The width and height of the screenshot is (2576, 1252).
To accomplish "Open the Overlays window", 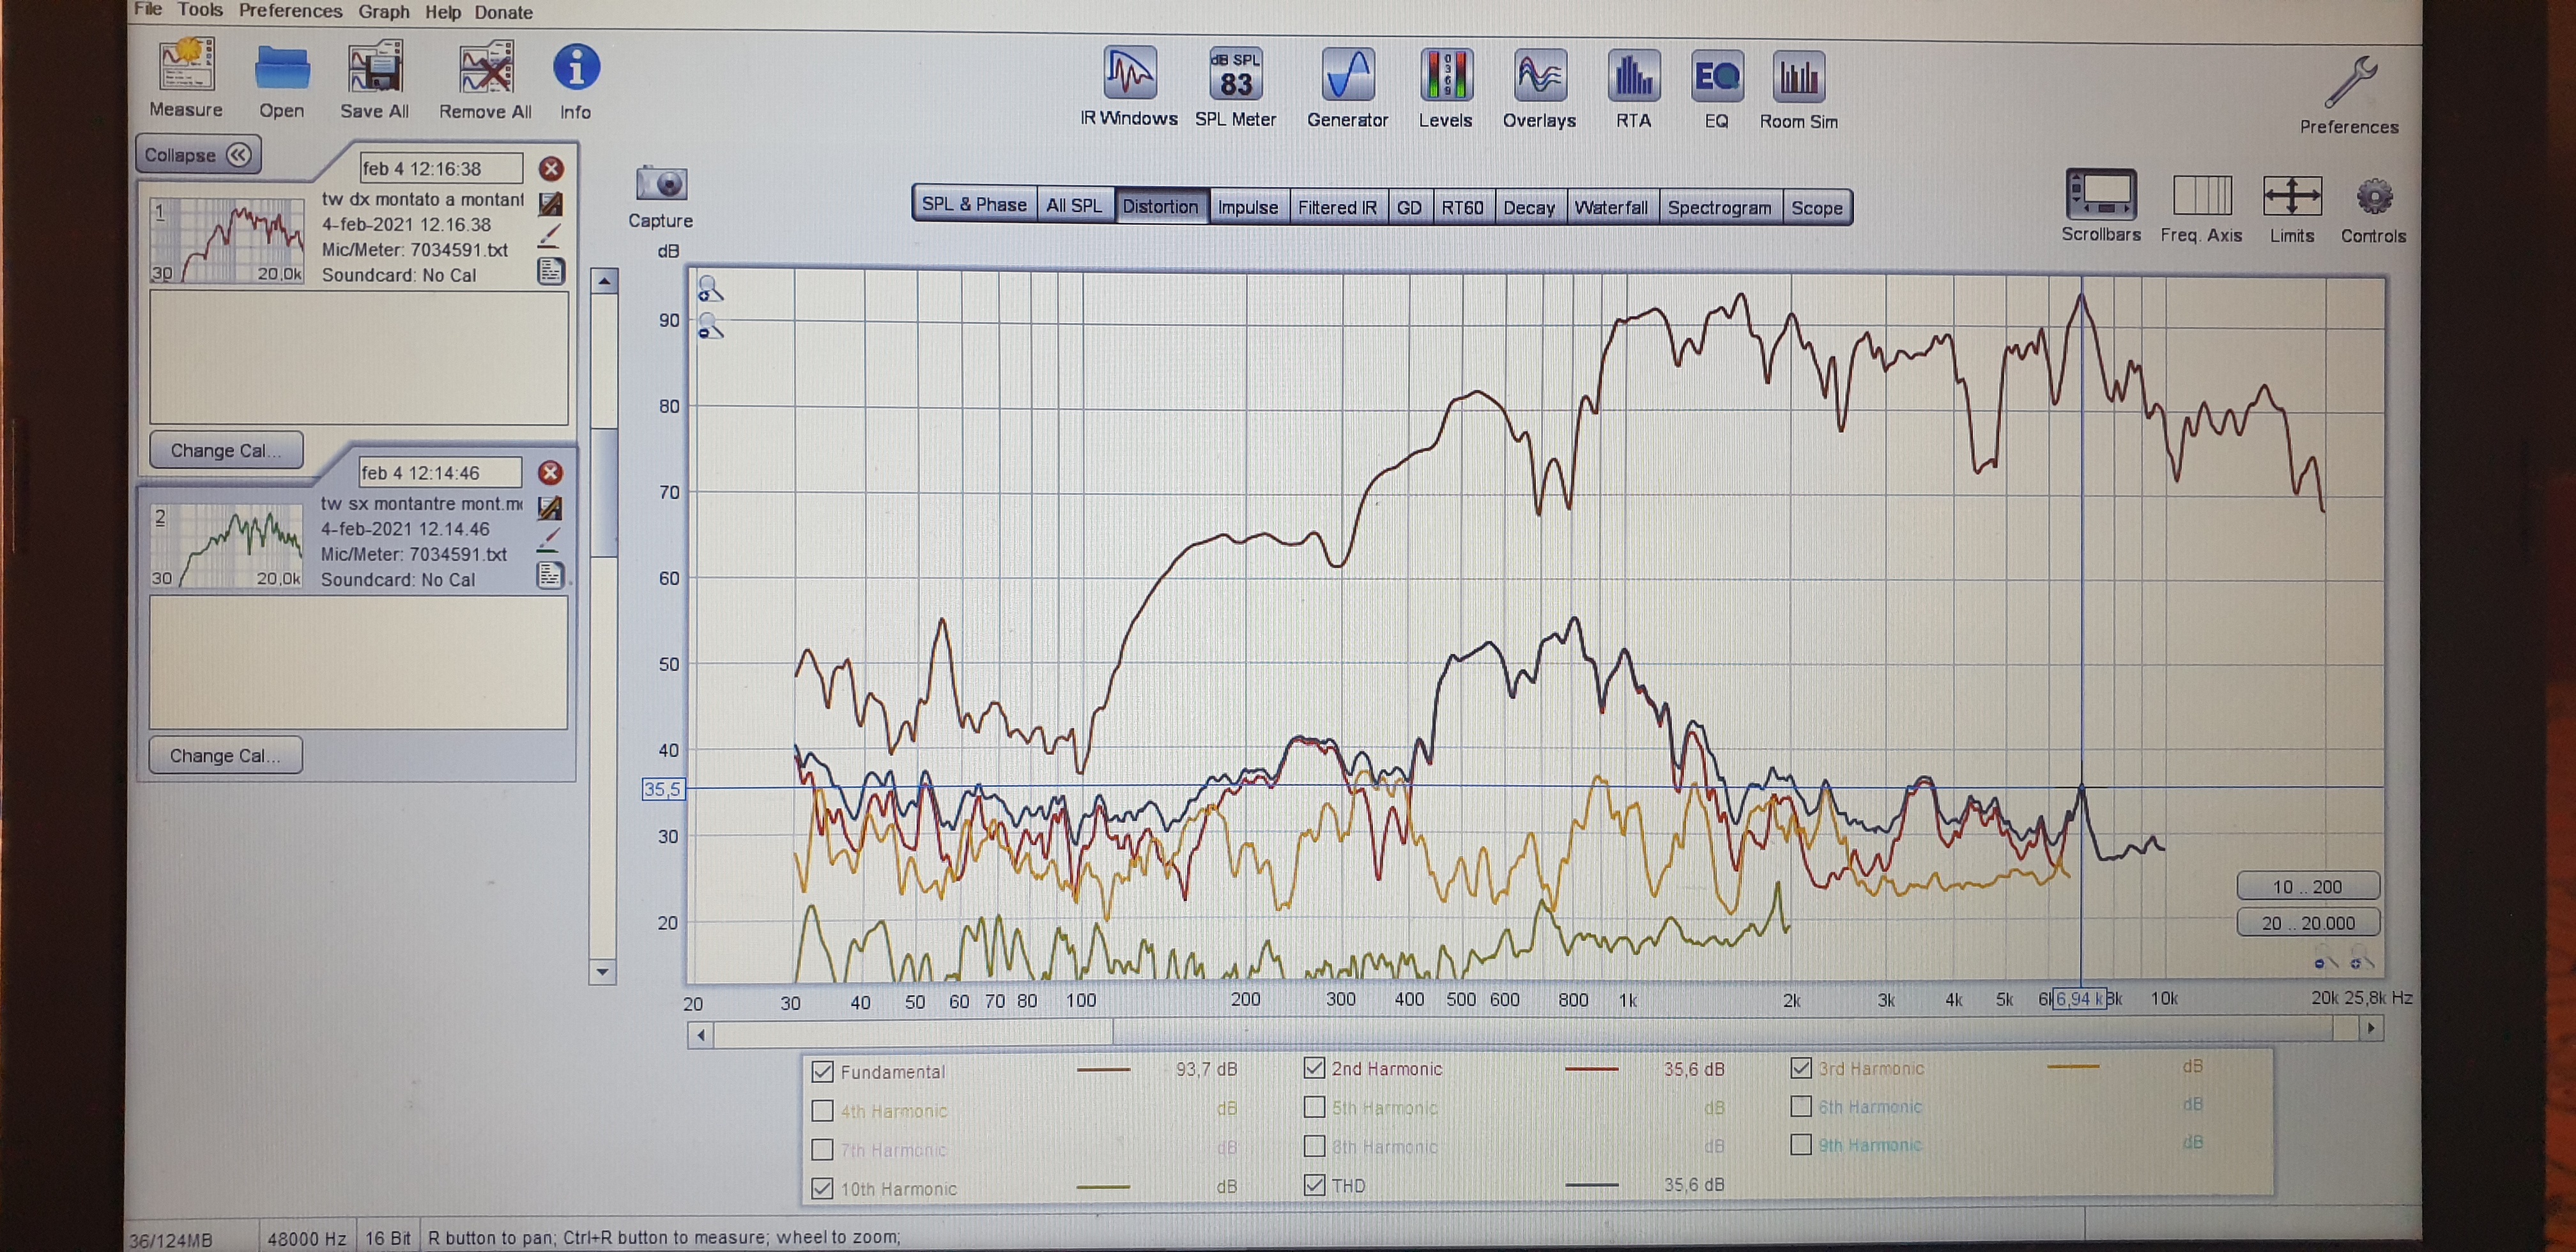I will click(1540, 76).
